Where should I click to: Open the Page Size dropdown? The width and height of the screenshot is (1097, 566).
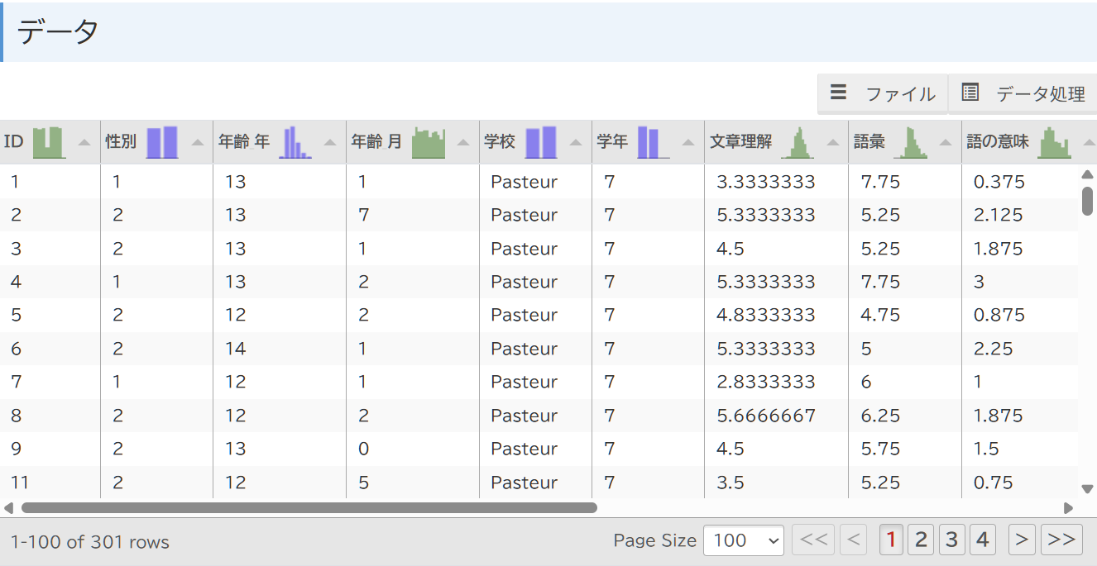(743, 540)
